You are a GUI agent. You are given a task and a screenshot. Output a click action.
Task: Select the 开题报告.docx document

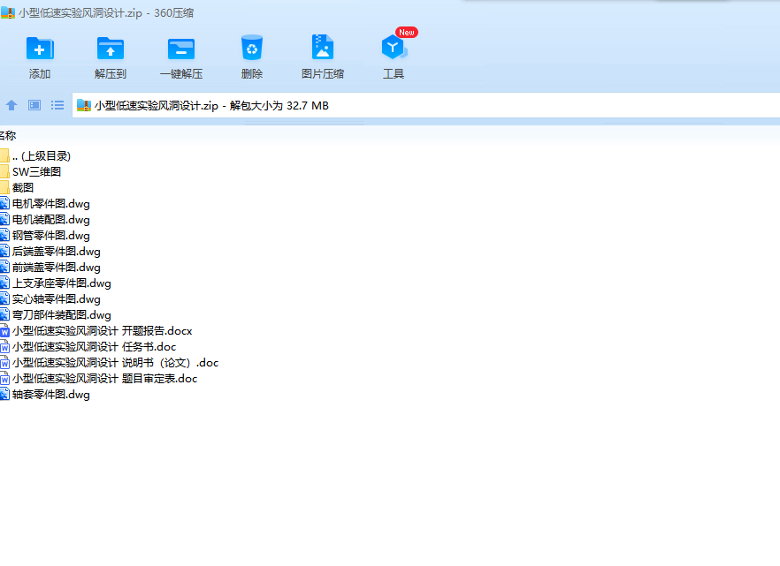pos(102,330)
